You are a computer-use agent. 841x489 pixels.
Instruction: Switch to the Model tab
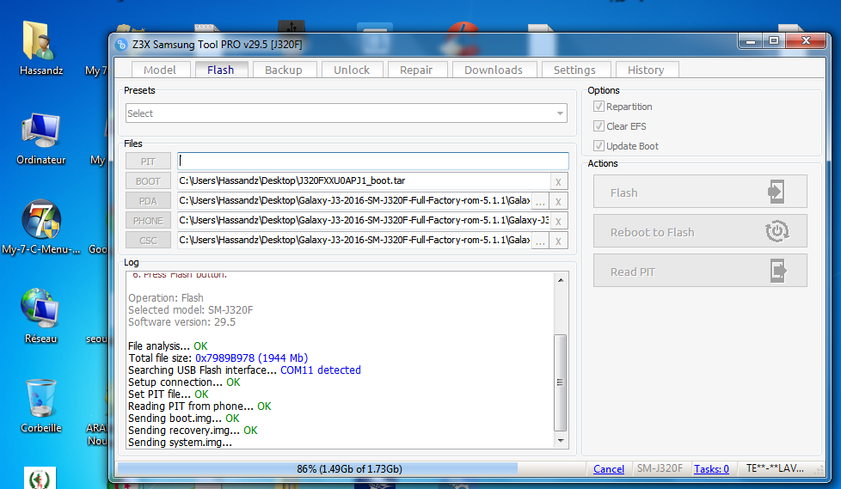tap(160, 70)
